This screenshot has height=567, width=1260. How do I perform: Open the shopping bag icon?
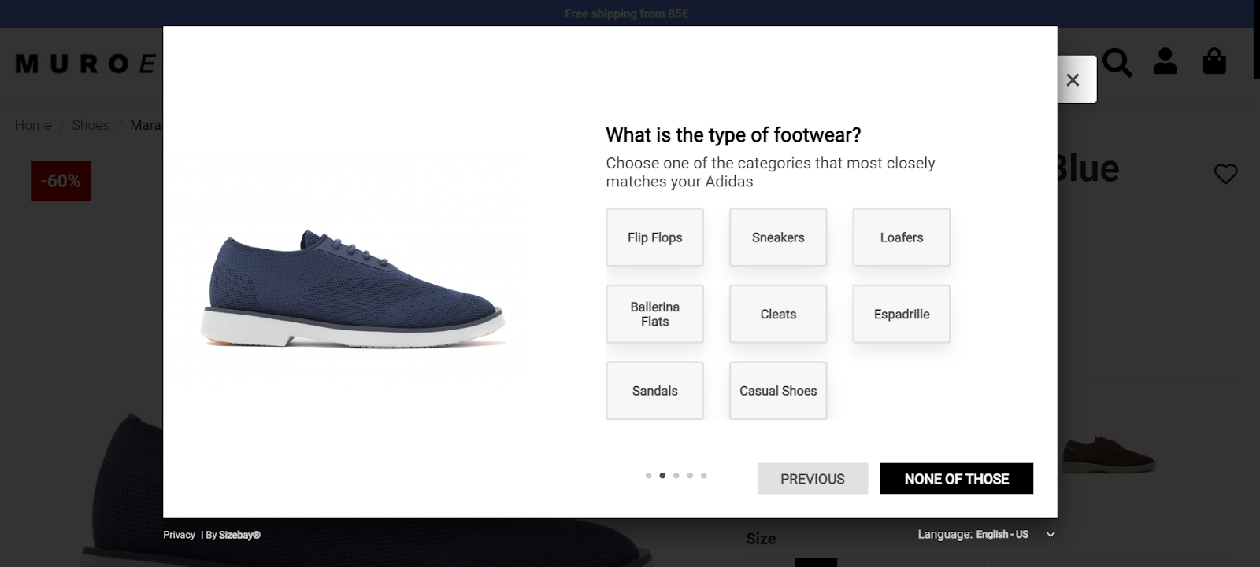1214,61
